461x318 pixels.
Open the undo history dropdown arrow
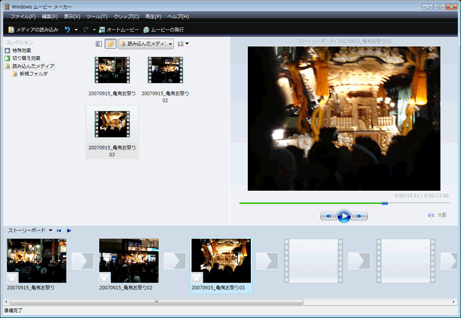tap(76, 30)
